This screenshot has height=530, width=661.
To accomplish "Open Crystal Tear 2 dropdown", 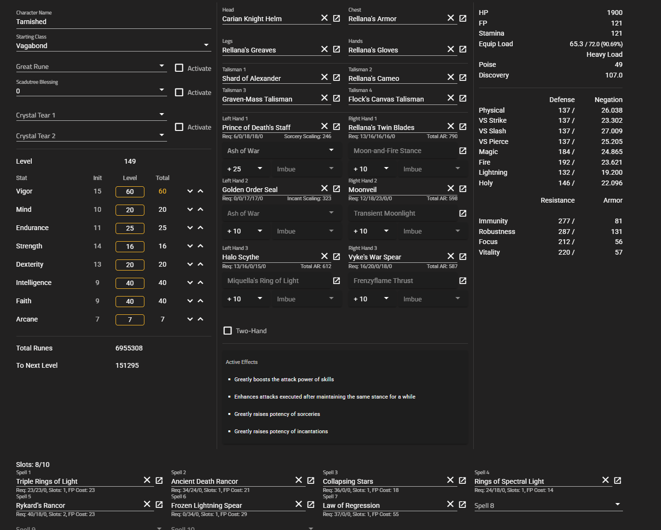I will coord(91,136).
